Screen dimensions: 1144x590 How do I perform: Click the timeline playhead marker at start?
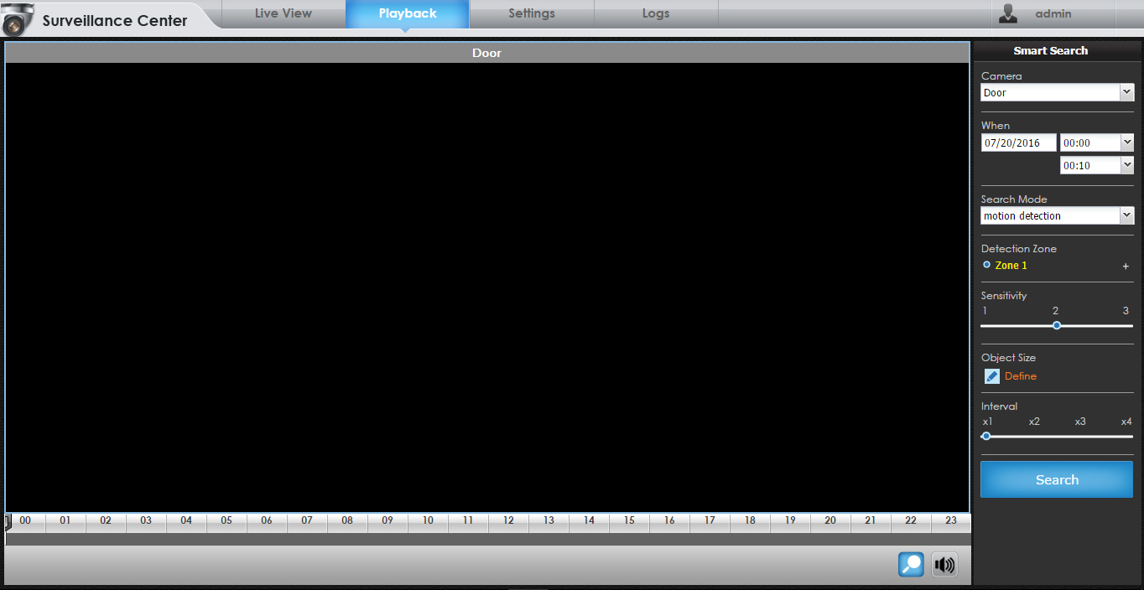8,523
